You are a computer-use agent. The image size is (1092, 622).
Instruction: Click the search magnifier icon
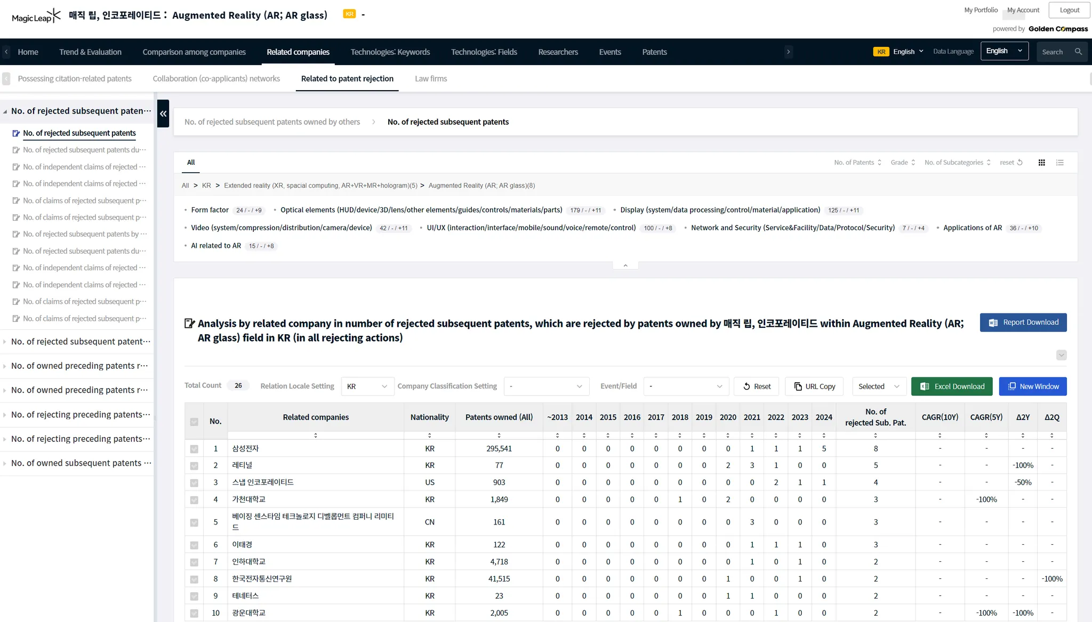(x=1078, y=52)
